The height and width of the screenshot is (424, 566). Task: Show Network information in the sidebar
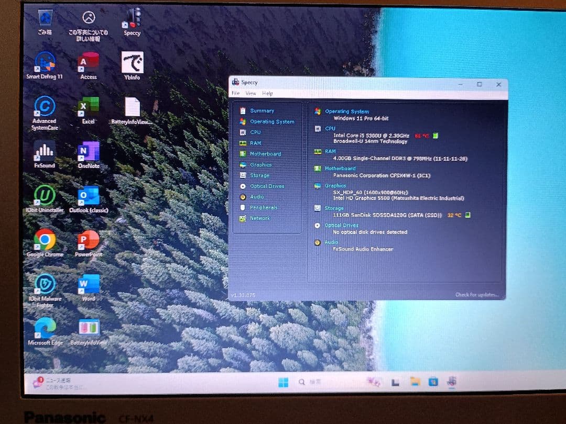click(x=259, y=218)
